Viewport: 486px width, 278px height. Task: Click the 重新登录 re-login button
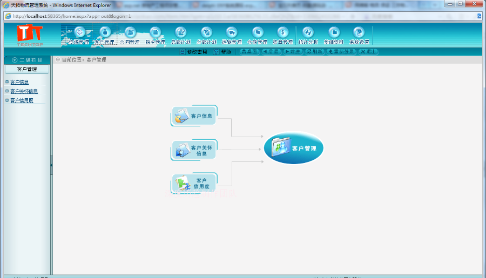341,52
